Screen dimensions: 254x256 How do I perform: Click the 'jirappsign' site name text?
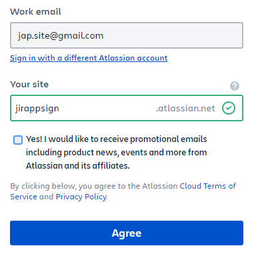[37, 109]
